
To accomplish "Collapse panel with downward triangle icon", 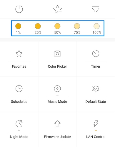I will [96, 9].
